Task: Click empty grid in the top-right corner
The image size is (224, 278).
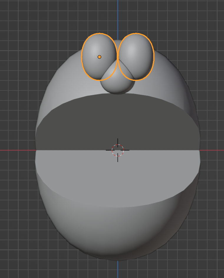Action: (x=206, y=18)
